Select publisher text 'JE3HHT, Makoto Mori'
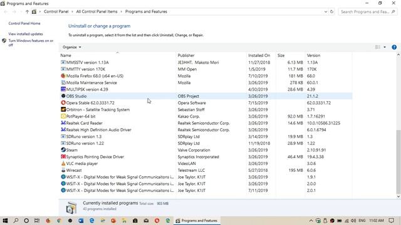This screenshot has width=401, height=225. click(198, 62)
